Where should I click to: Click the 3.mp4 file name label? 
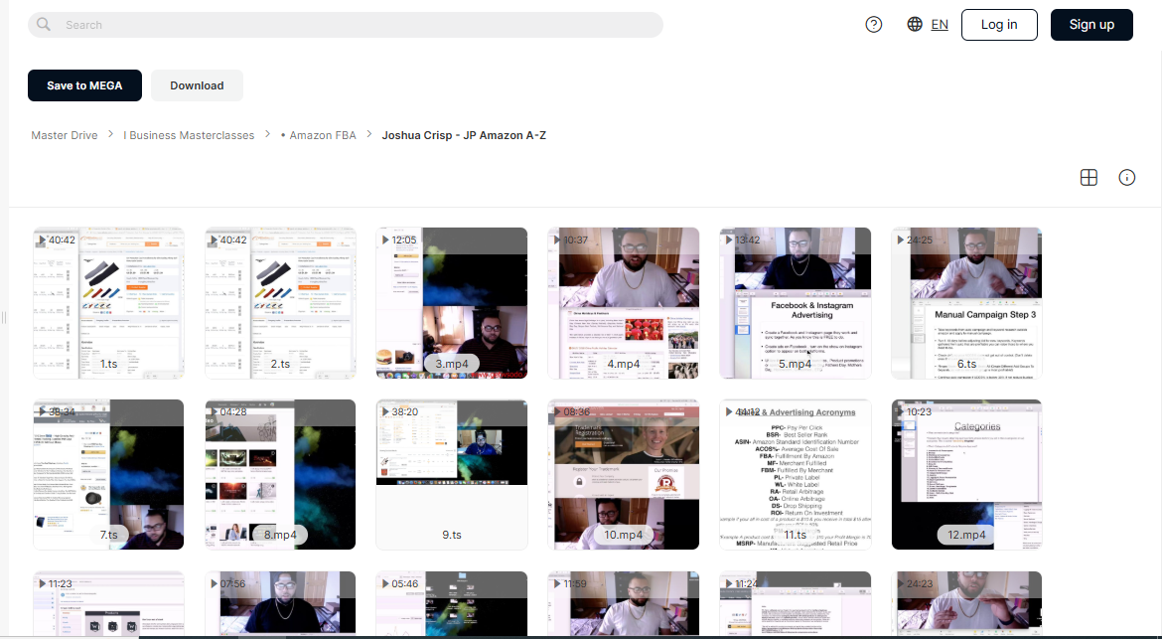coord(451,364)
